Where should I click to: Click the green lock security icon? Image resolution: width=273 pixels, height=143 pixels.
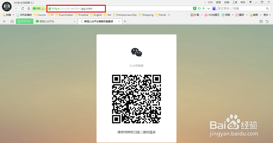[50, 8]
